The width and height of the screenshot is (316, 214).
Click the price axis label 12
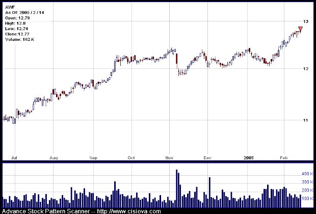306,68
